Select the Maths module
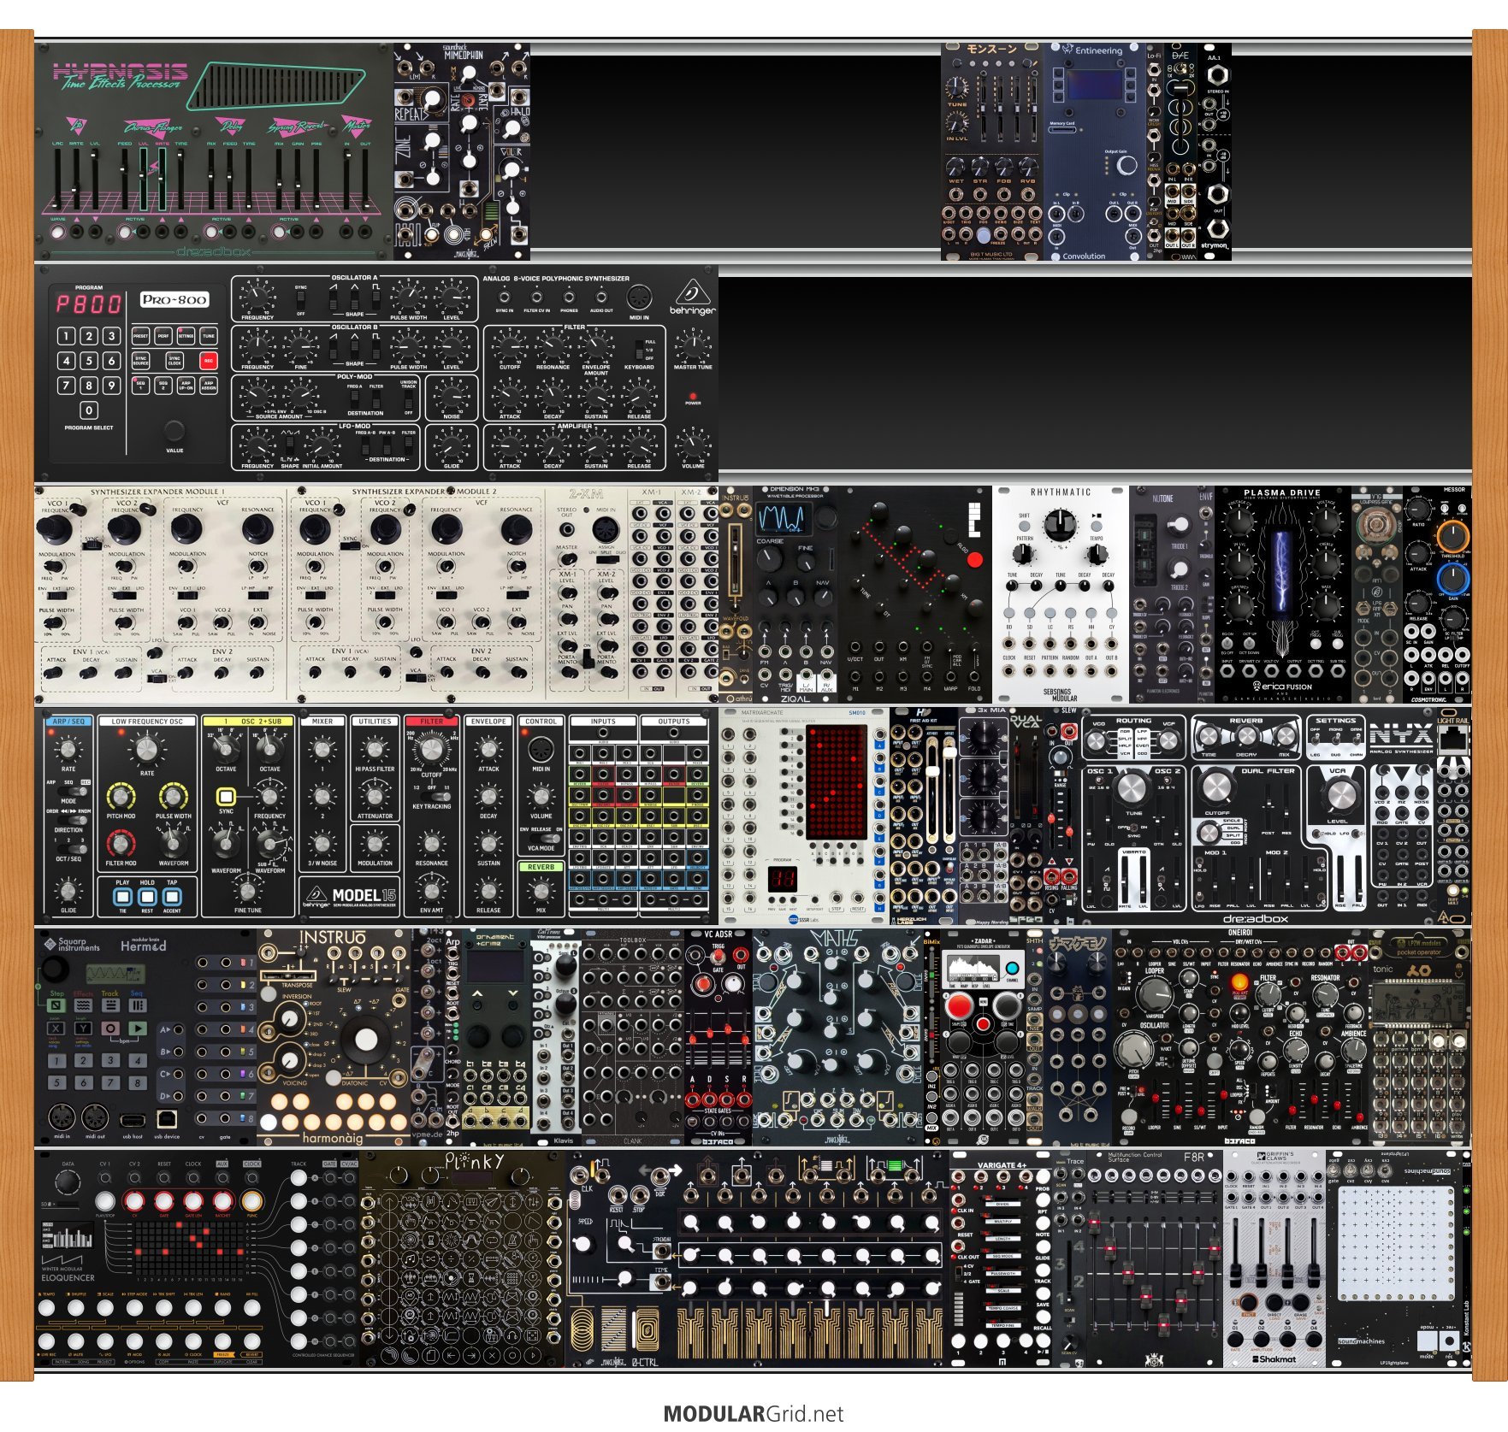The height and width of the screenshot is (1432, 1508). tap(838, 1038)
